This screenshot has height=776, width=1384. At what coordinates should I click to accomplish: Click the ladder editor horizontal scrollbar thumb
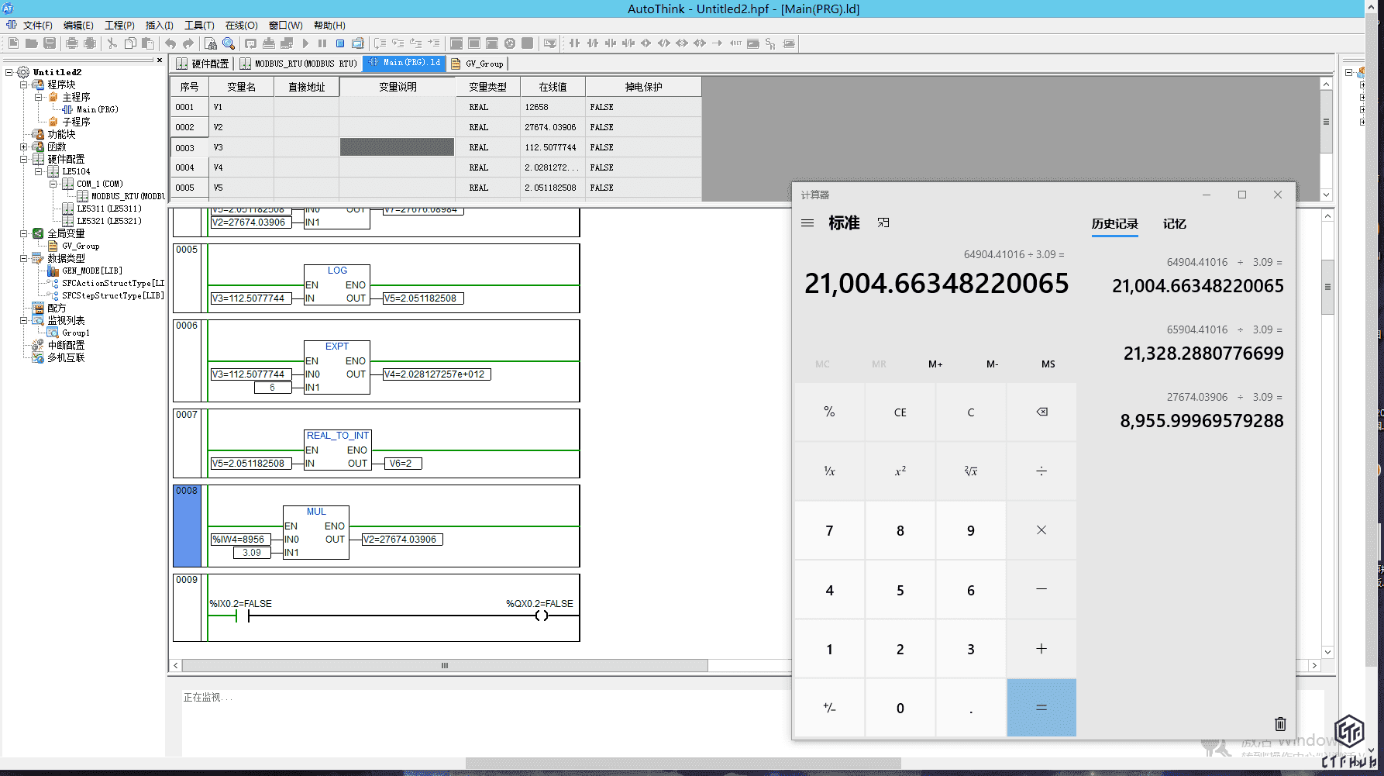pos(445,666)
